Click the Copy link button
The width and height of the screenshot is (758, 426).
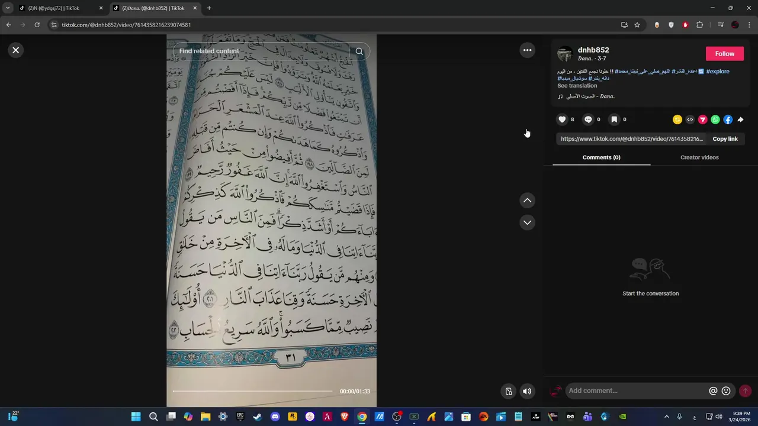pyautogui.click(x=725, y=139)
